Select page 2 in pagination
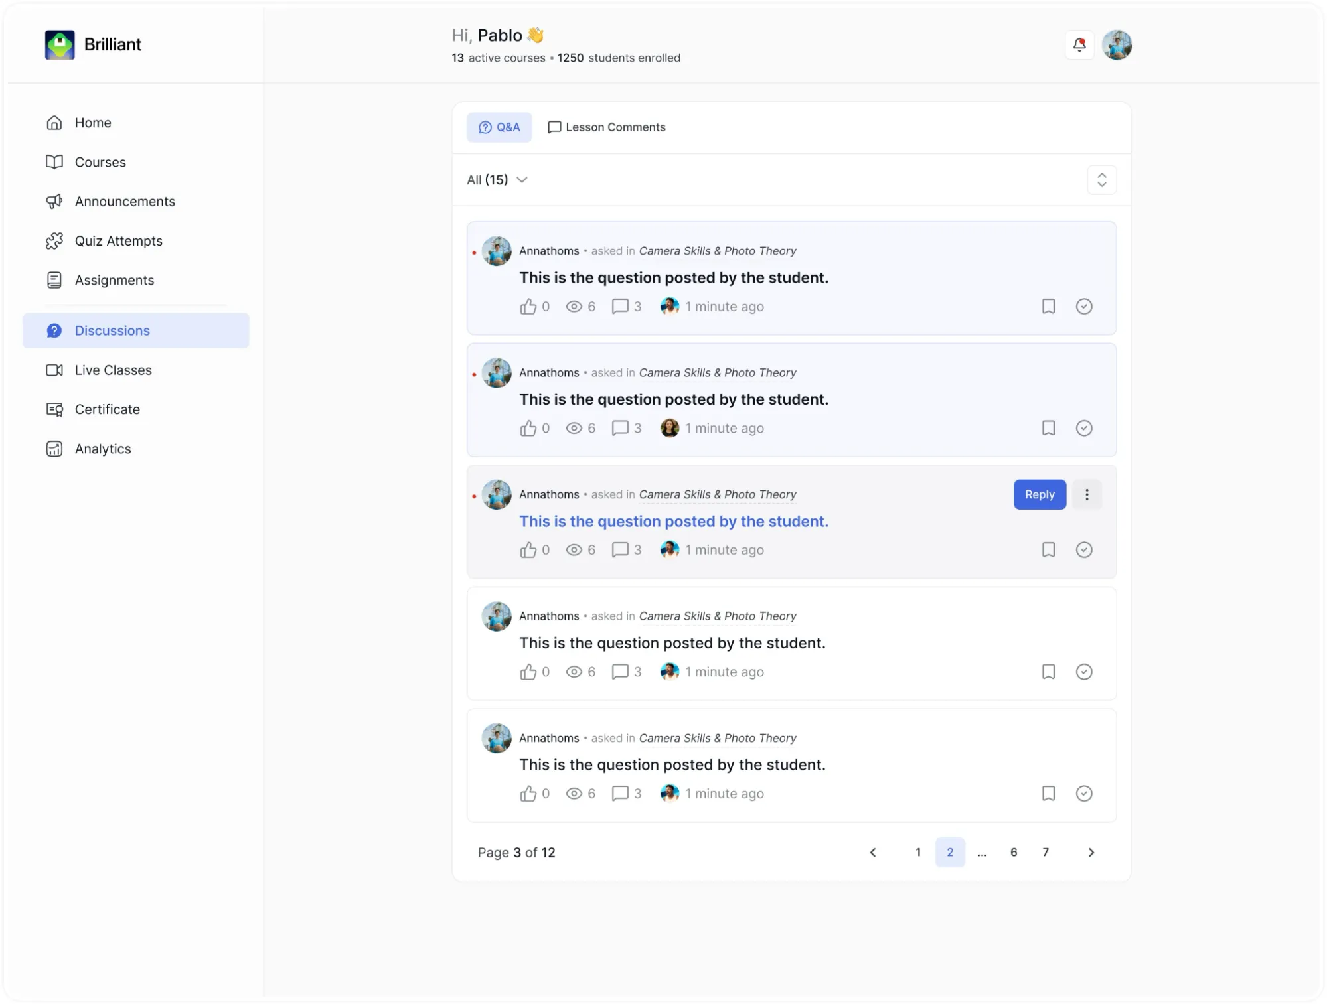Screen dimensions: 1327x1004 point(950,852)
